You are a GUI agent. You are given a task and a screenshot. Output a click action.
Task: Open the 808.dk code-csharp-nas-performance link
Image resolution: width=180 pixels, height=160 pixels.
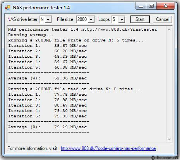(x=108, y=148)
